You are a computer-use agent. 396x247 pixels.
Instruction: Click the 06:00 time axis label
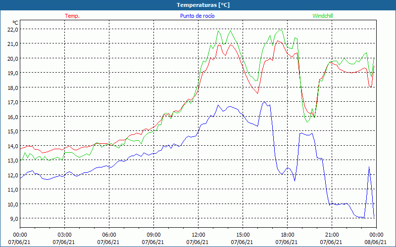[x=109, y=235]
